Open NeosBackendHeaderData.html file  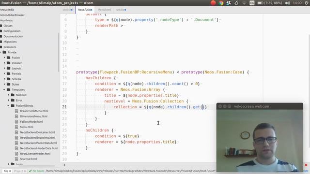pyautogui.click(x=39, y=148)
